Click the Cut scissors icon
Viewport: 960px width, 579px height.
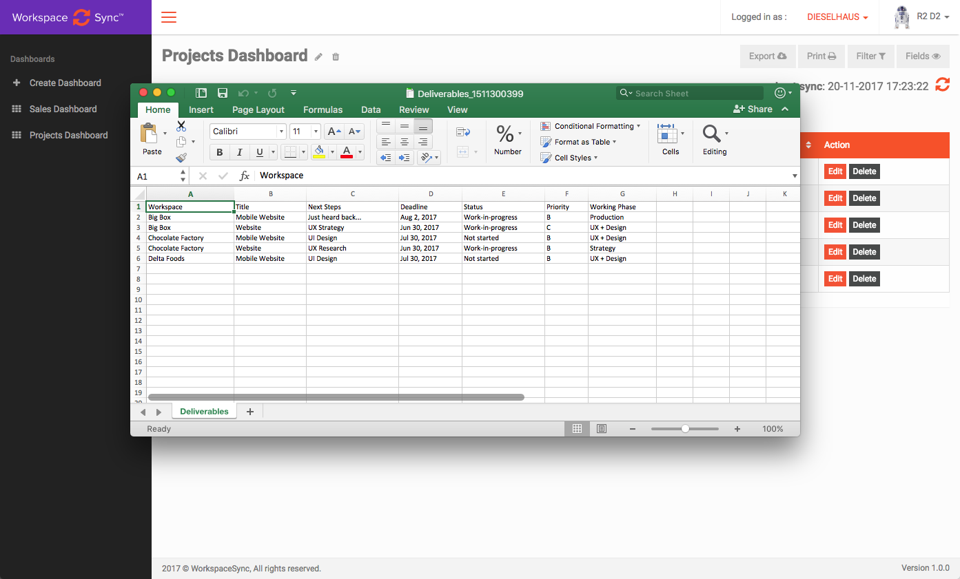coord(181,126)
